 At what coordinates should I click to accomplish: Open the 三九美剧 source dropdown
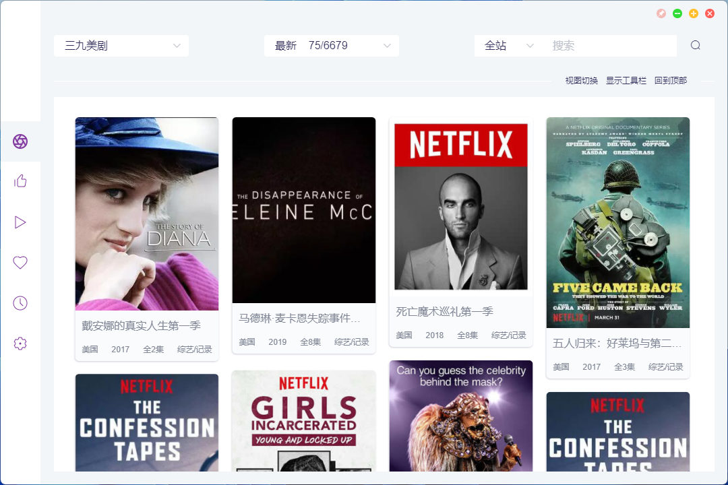pos(121,46)
